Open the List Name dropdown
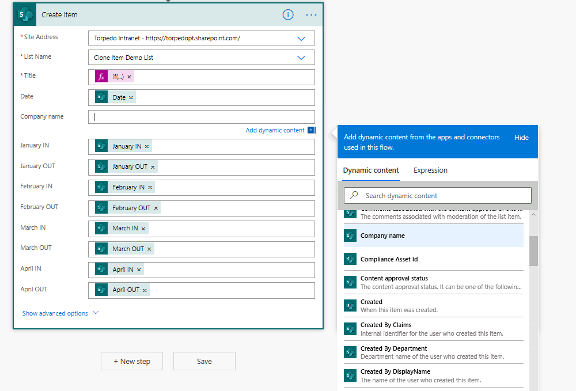Screen dimensions: 576x391 tap(301, 57)
